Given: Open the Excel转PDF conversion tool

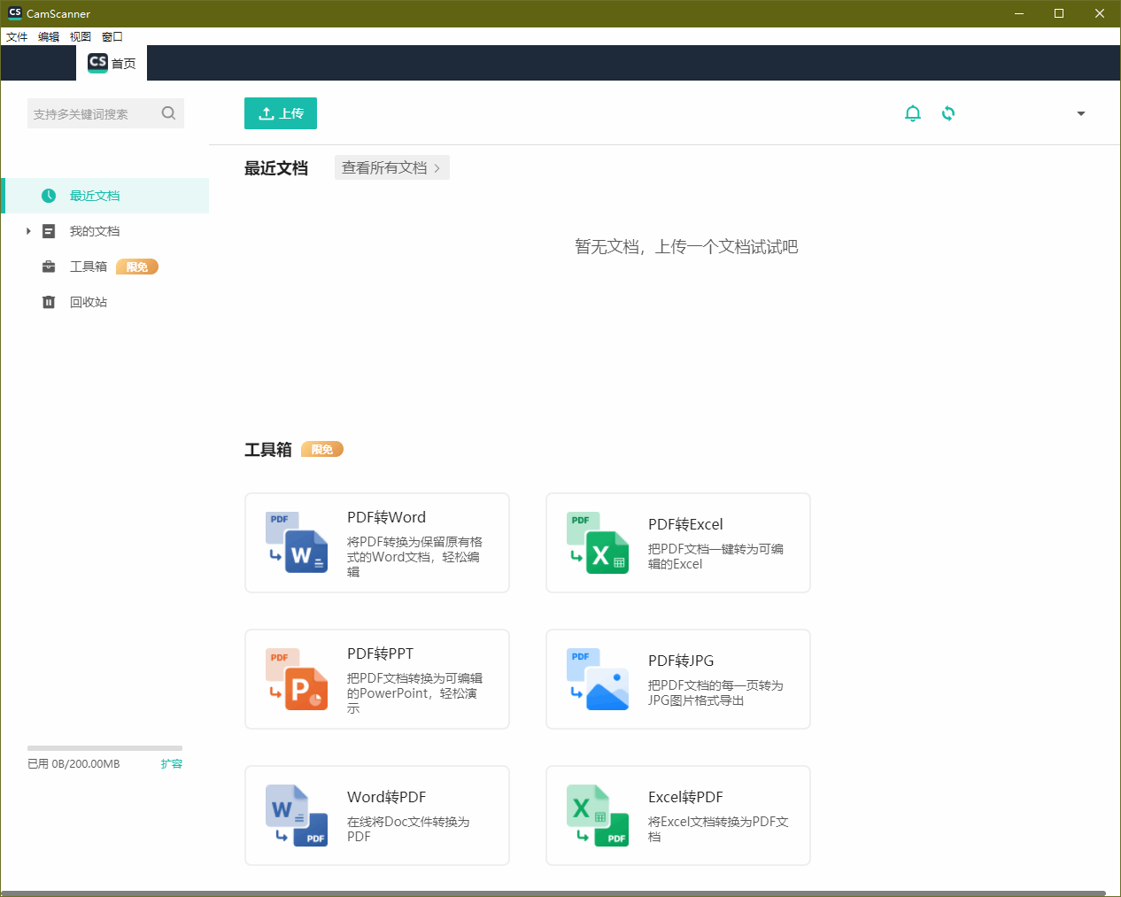Looking at the screenshot, I should coord(677,815).
